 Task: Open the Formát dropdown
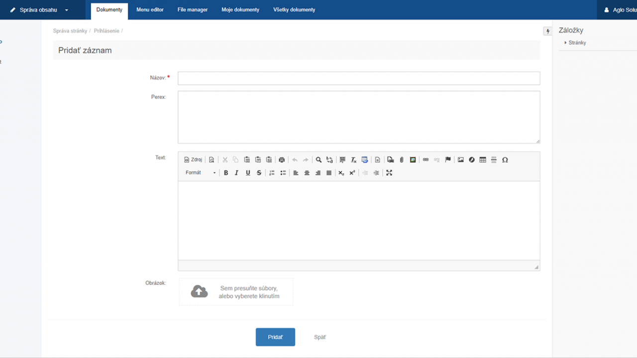click(201, 173)
